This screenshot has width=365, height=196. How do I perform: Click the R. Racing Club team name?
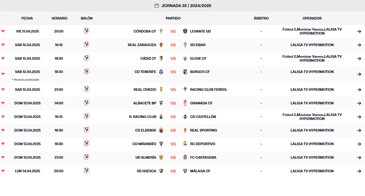tap(143, 117)
